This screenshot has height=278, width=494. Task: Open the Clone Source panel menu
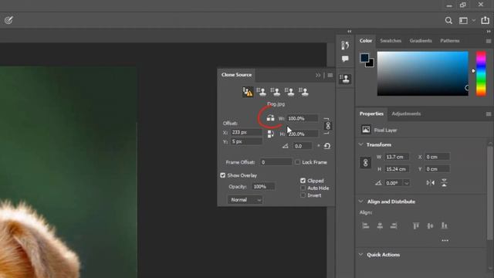tap(330, 75)
